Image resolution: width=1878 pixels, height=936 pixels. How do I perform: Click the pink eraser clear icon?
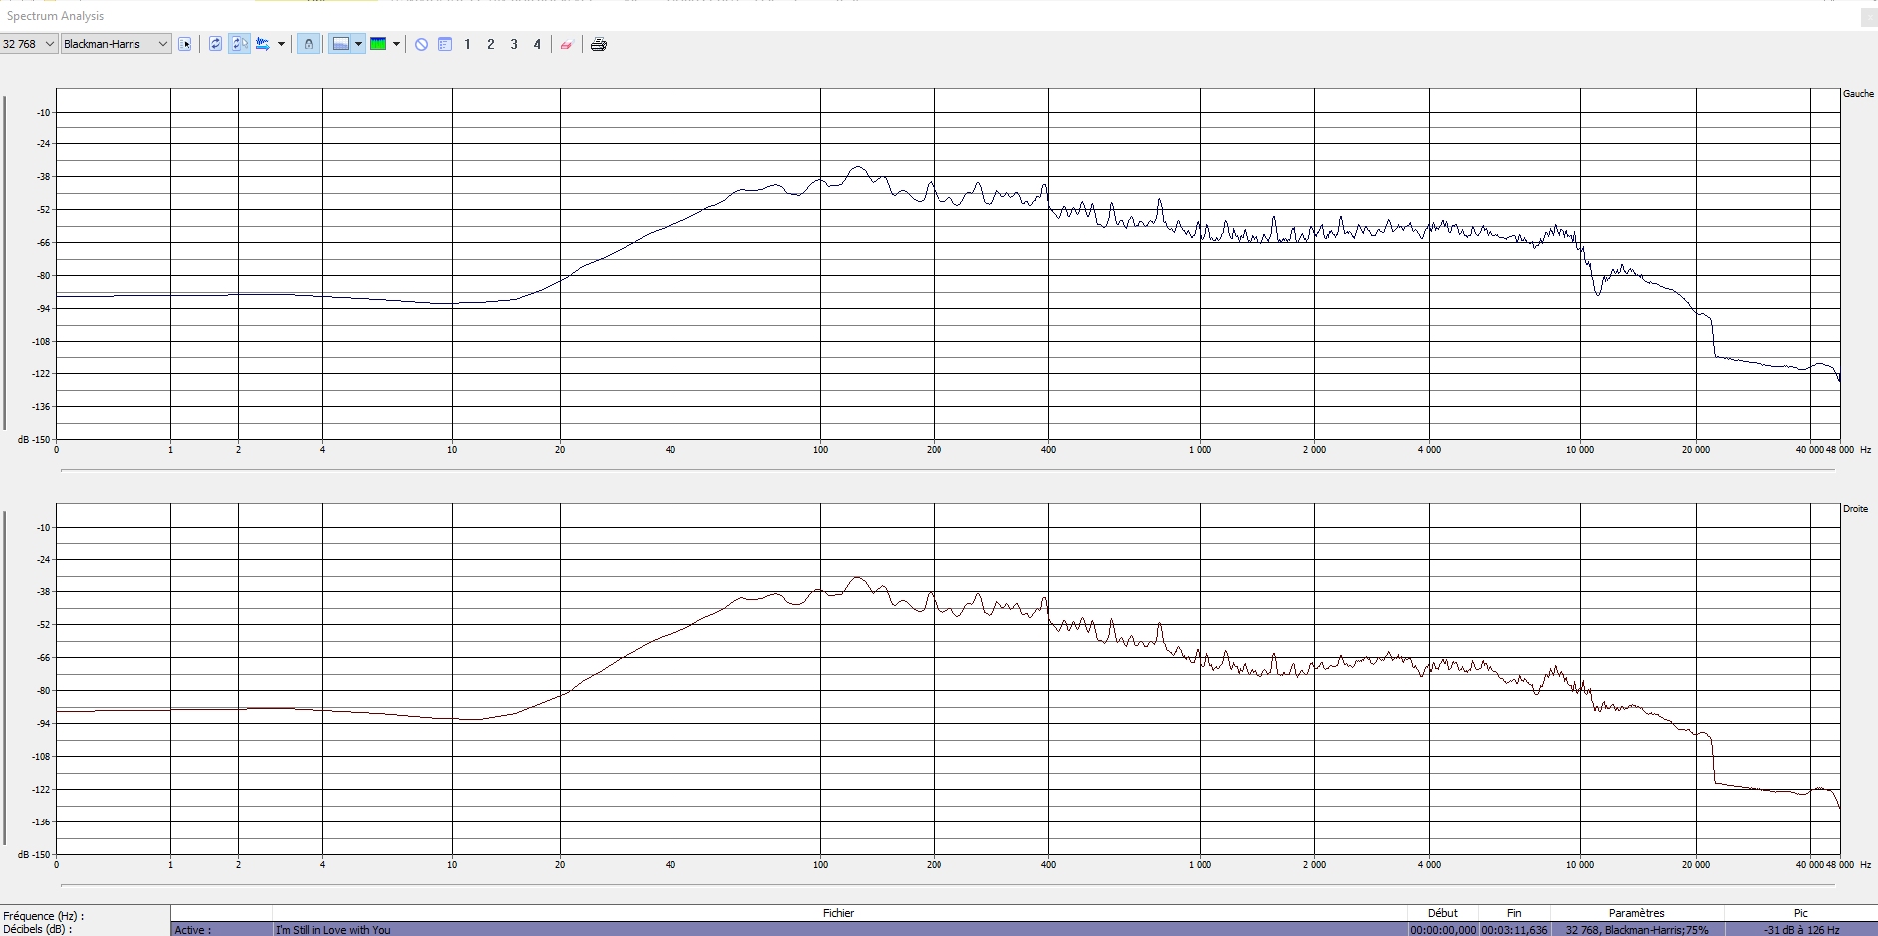coord(566,44)
